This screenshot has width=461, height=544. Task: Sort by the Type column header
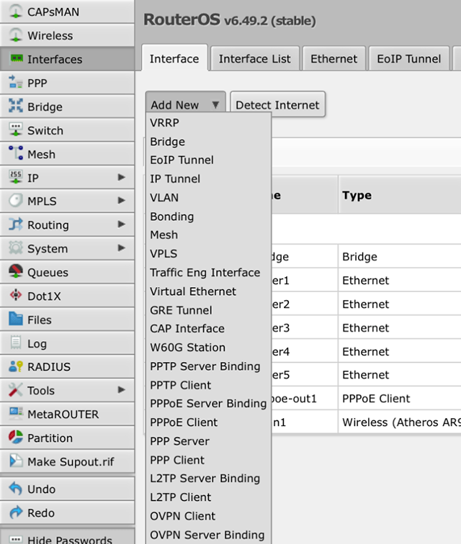pyautogui.click(x=400, y=195)
